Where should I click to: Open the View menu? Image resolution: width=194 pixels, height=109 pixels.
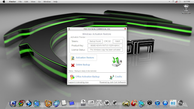tap(33, 2)
